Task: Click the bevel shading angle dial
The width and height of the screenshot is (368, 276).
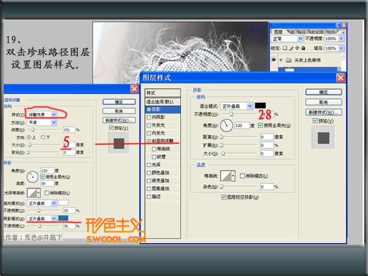Action: [x=32, y=177]
